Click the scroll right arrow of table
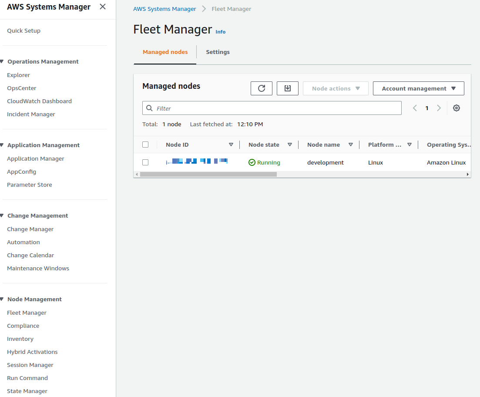 (467, 174)
